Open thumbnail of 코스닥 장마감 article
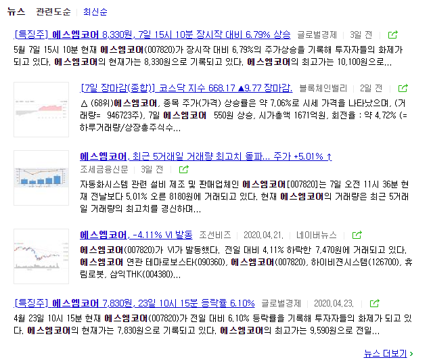This screenshot has height=364, width=433. pos(41,110)
